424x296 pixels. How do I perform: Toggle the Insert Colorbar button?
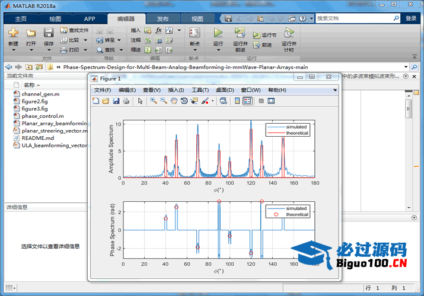237,101
